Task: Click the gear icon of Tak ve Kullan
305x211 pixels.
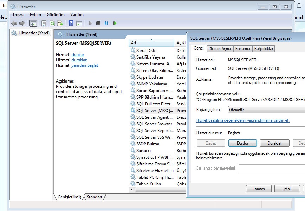Action: point(133,184)
